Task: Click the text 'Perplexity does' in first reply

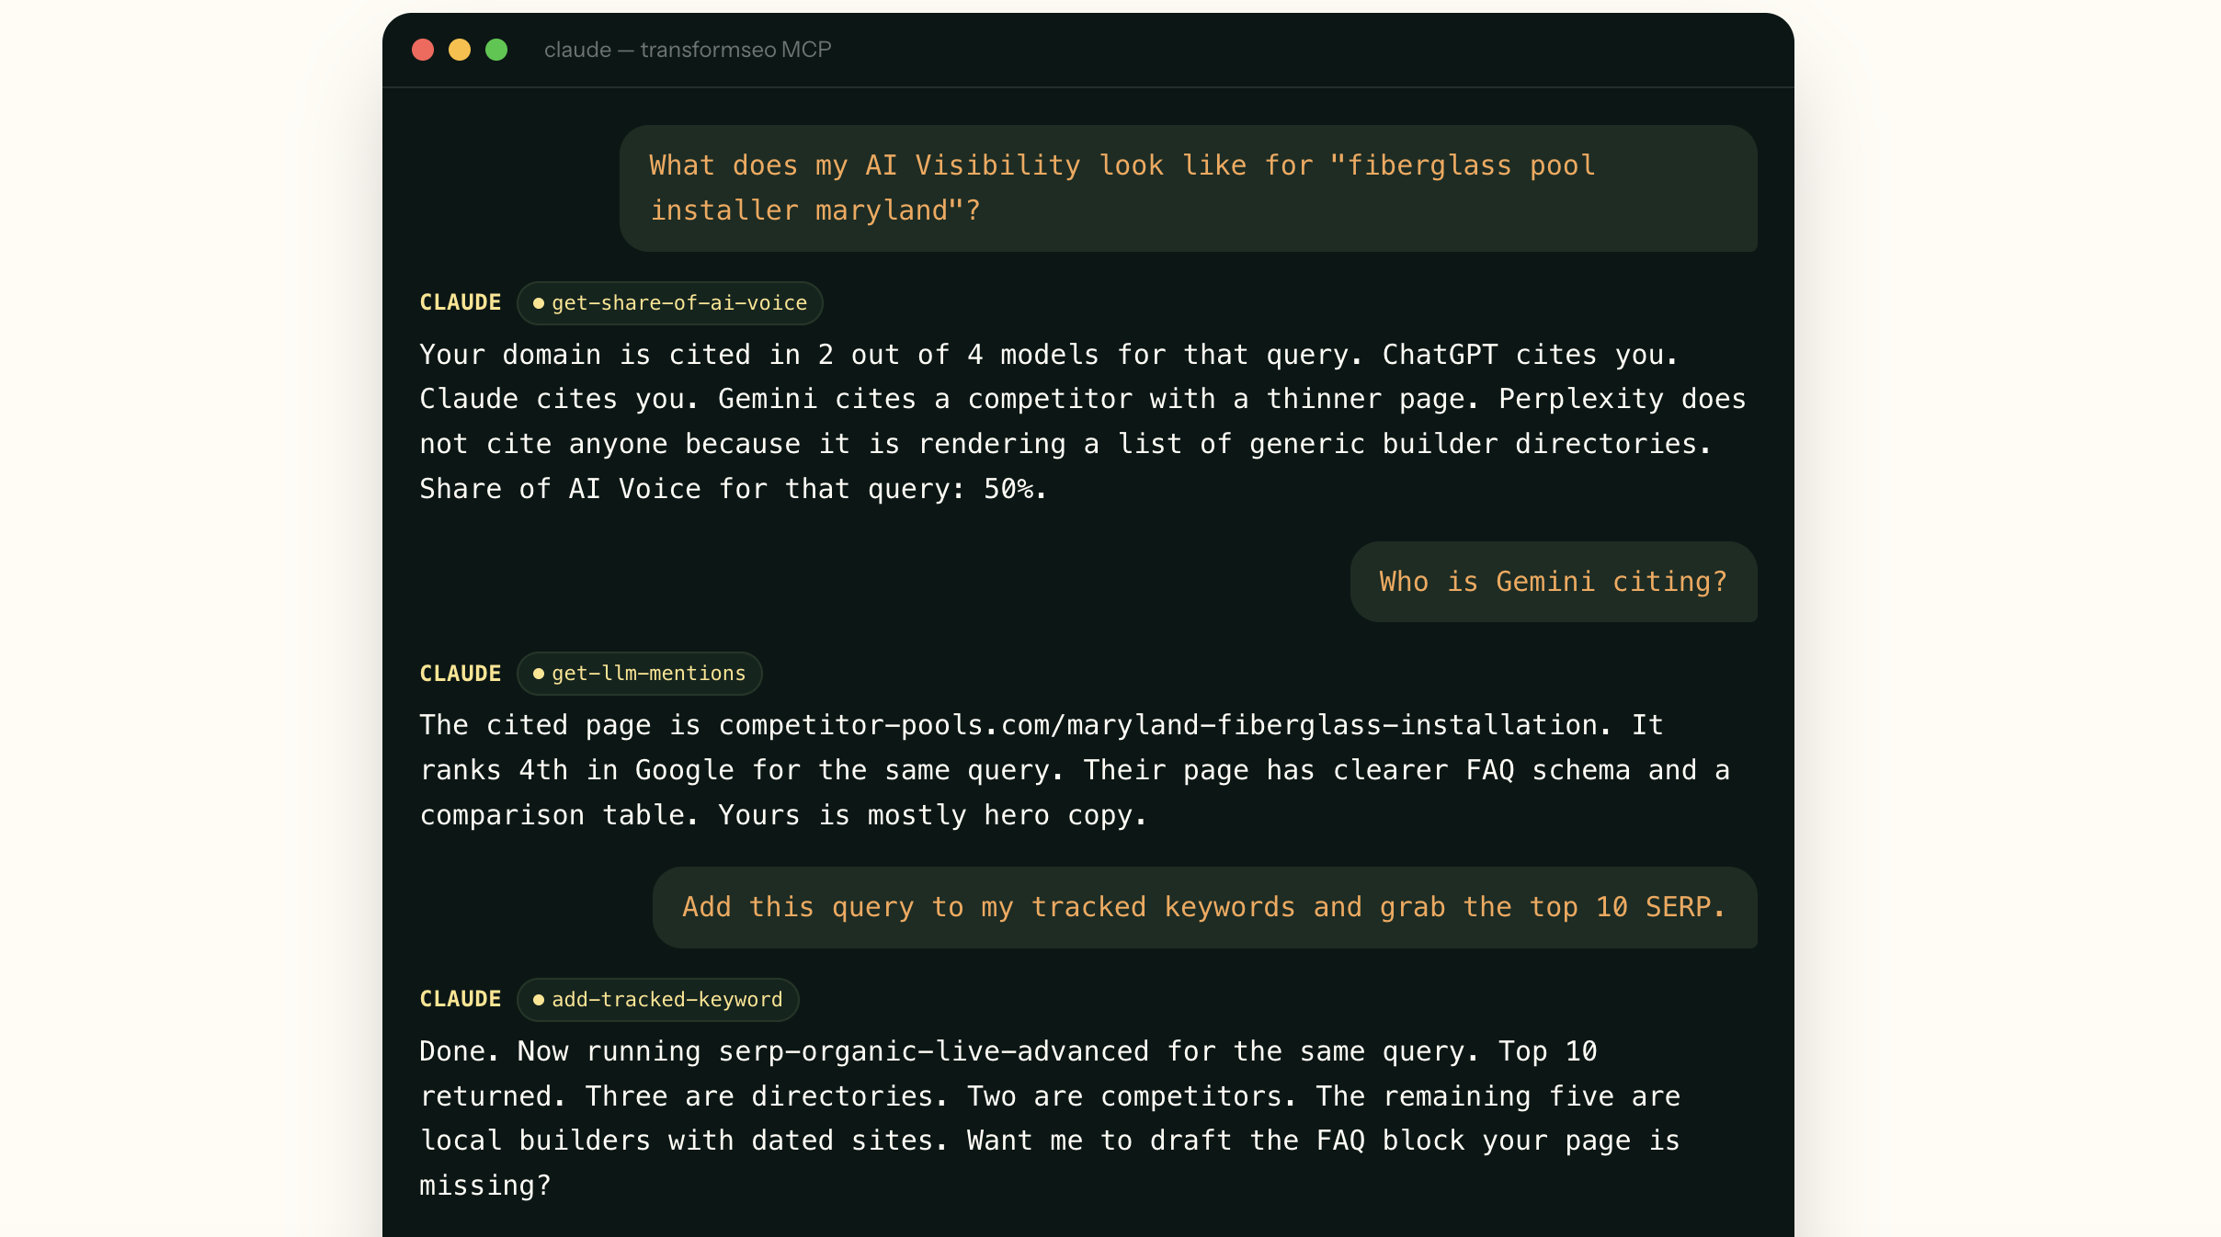Action: 1623,399
